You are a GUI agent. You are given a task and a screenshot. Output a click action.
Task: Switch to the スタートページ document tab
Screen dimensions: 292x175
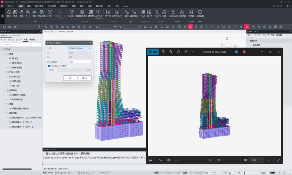49,32
